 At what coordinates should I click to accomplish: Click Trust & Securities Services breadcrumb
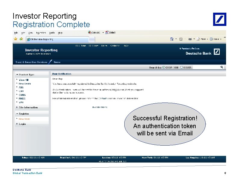(x=31, y=62)
